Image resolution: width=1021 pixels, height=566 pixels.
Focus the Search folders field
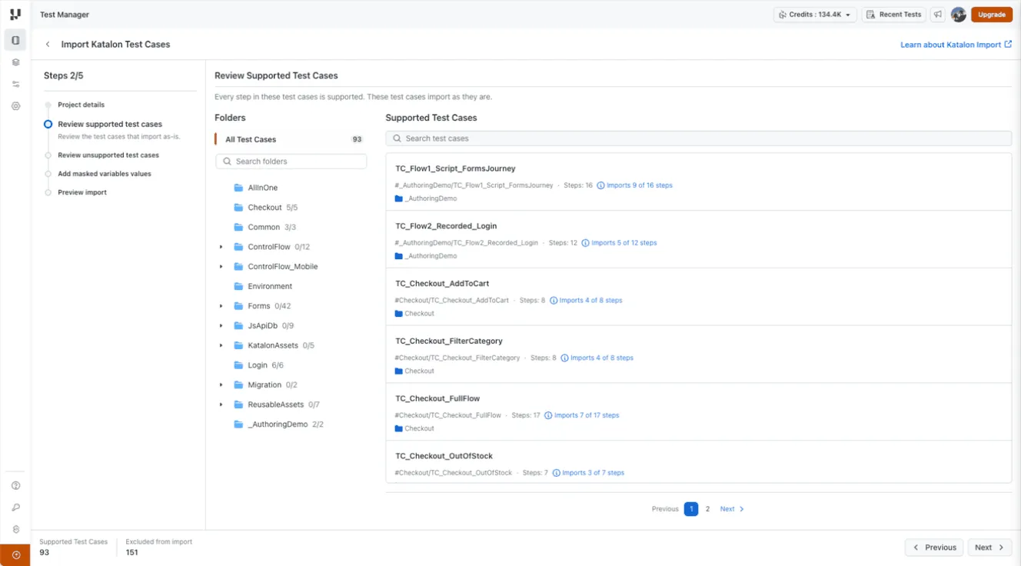(291, 161)
